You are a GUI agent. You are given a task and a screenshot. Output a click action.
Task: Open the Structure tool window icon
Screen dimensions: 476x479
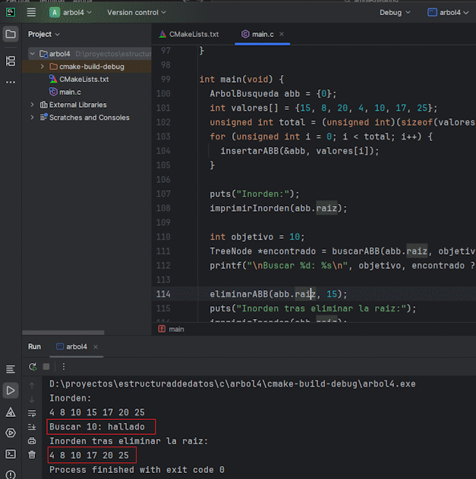tap(11, 61)
